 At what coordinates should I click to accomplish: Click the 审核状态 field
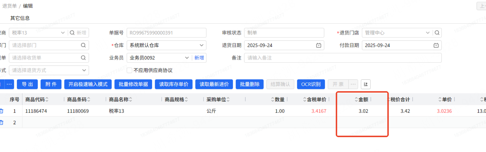coord(284,33)
